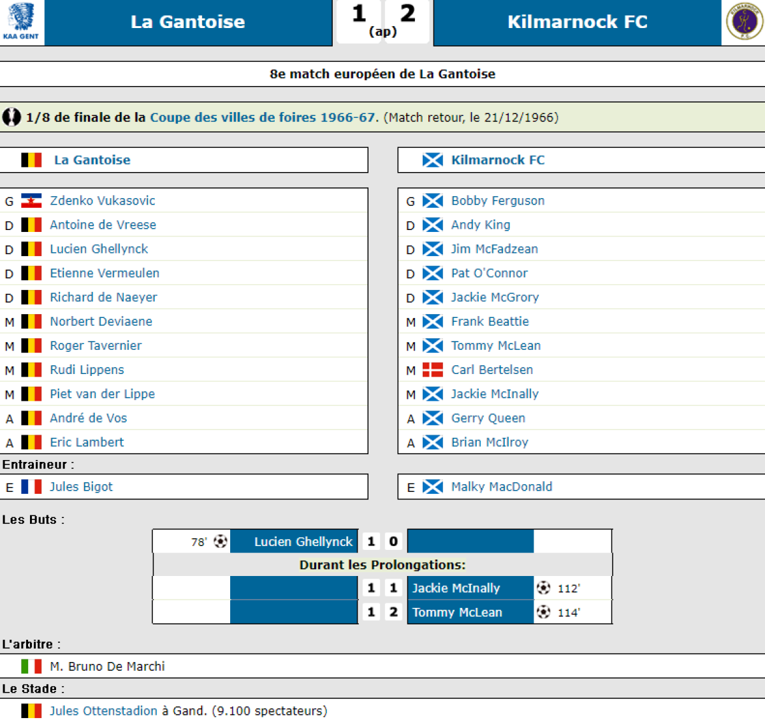
Task: Click the Italian flag beside Bruno De Marchi
Action: [x=31, y=666]
